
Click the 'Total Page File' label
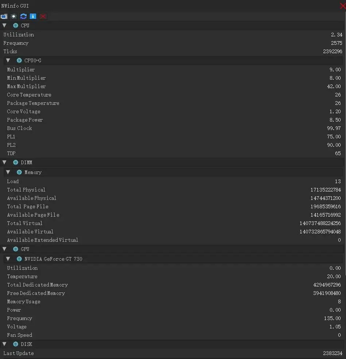tap(28, 206)
